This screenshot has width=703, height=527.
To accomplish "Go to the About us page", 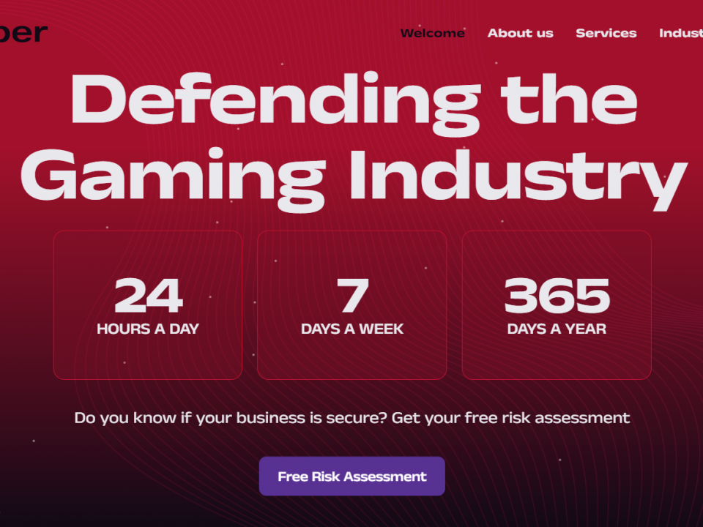I will (x=520, y=33).
